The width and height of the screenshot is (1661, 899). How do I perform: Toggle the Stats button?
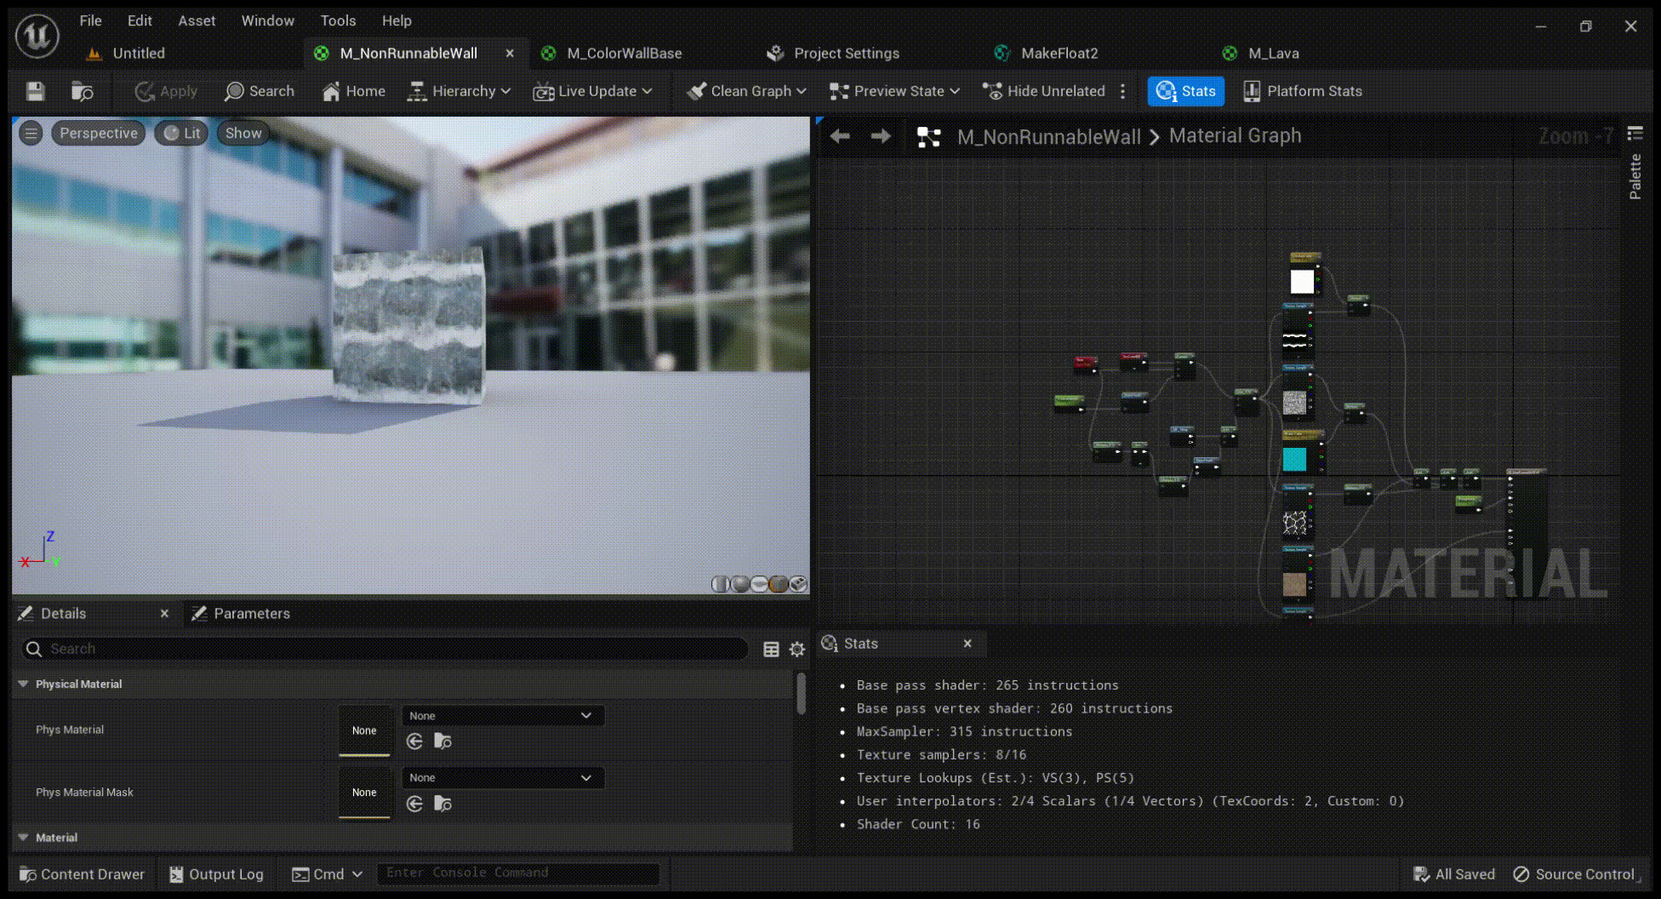(x=1186, y=91)
